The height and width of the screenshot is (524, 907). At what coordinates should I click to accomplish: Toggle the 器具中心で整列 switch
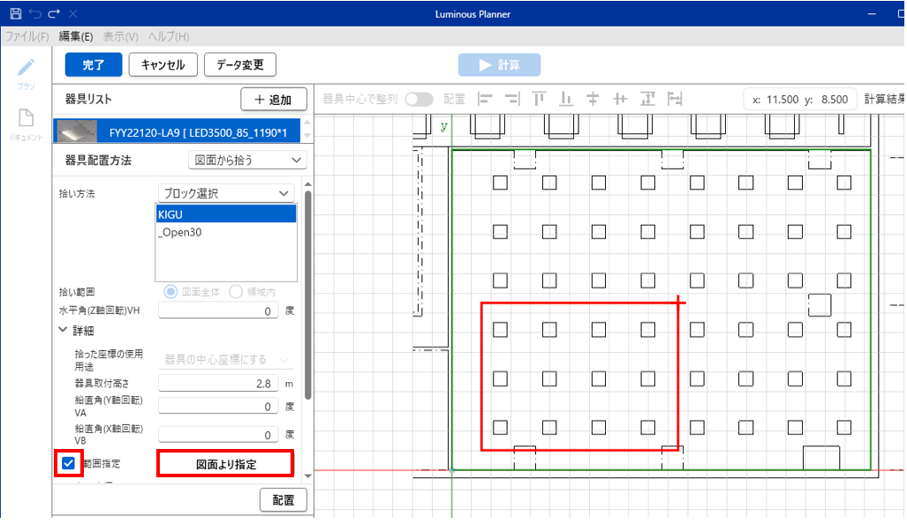419,99
